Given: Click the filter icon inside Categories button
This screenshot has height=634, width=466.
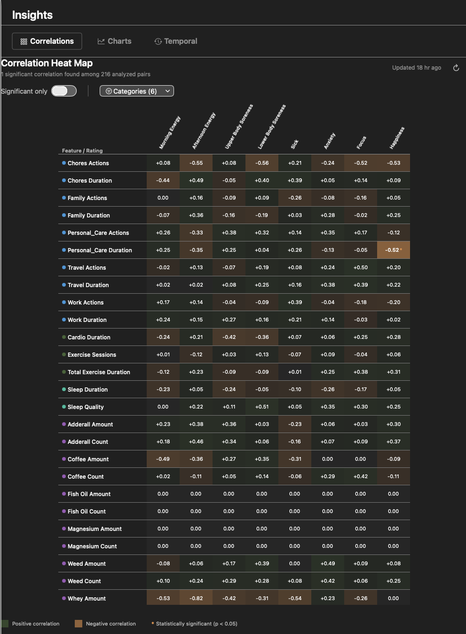Looking at the screenshot, I should (x=109, y=91).
